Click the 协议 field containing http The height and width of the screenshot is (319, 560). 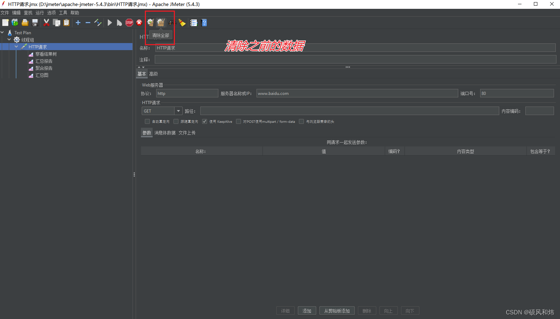tap(187, 93)
